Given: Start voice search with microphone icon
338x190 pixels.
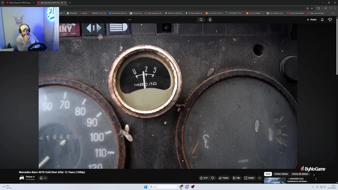Looking at the screenshot, I should tap(210, 20).
